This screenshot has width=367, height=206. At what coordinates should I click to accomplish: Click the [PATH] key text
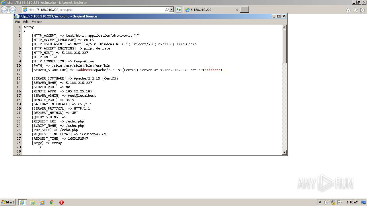38,66
